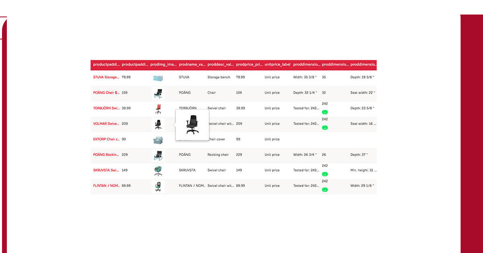Click the EKTORP chair cover thumbnail
Image resolution: width=483 pixels, height=253 pixels.
pos(158,140)
